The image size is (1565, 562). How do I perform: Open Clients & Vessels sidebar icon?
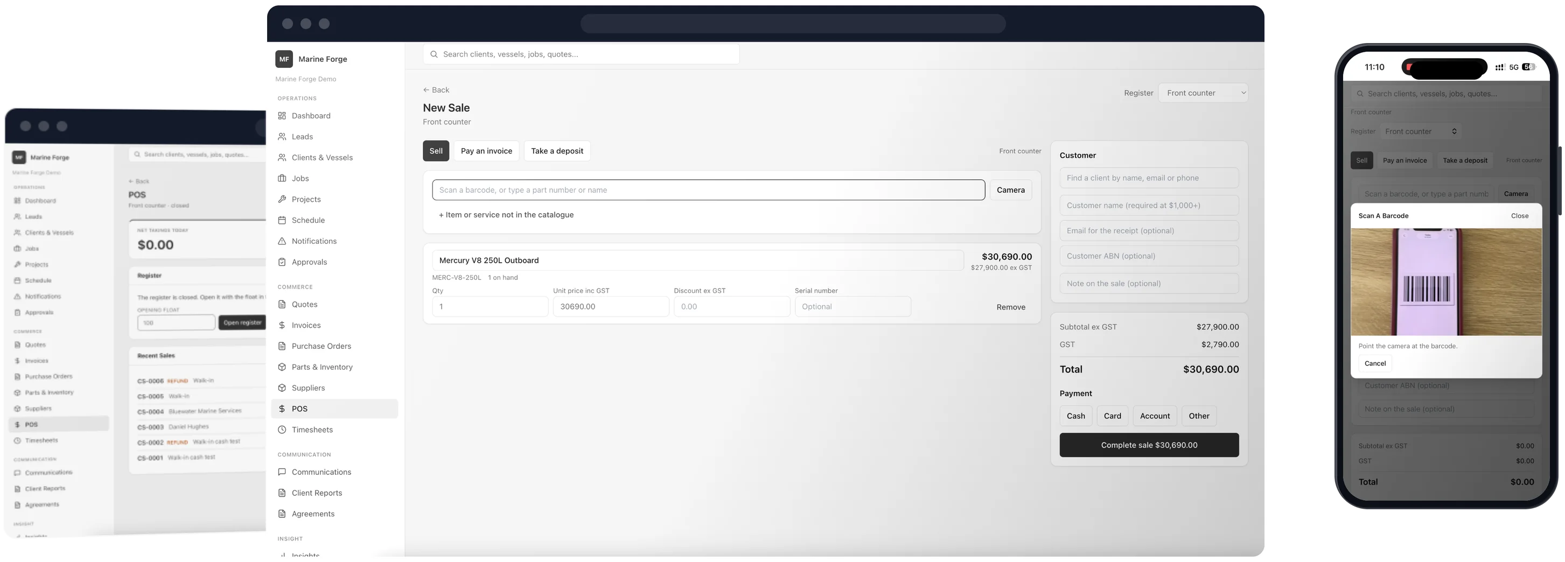[282, 157]
